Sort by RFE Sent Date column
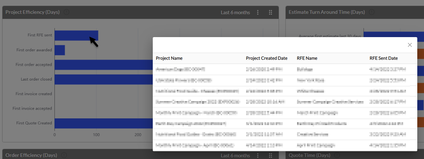 383,58
